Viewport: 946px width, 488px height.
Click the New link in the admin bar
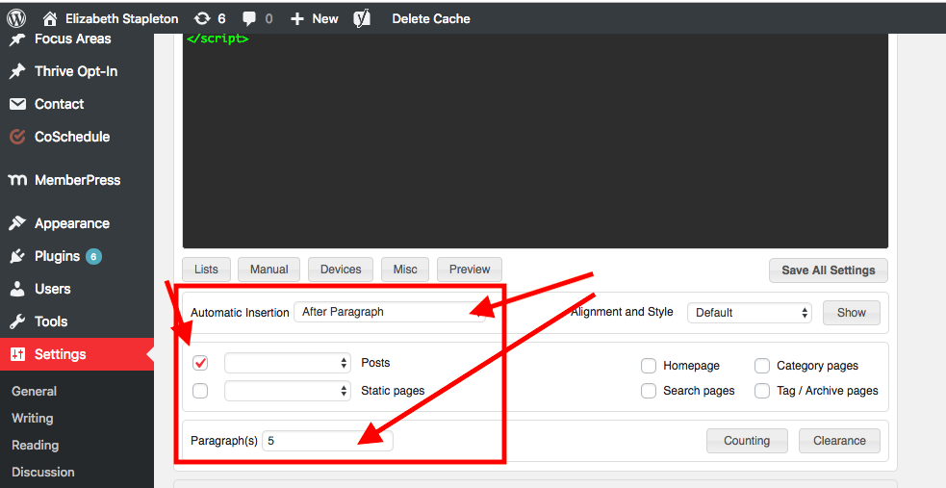tap(325, 18)
